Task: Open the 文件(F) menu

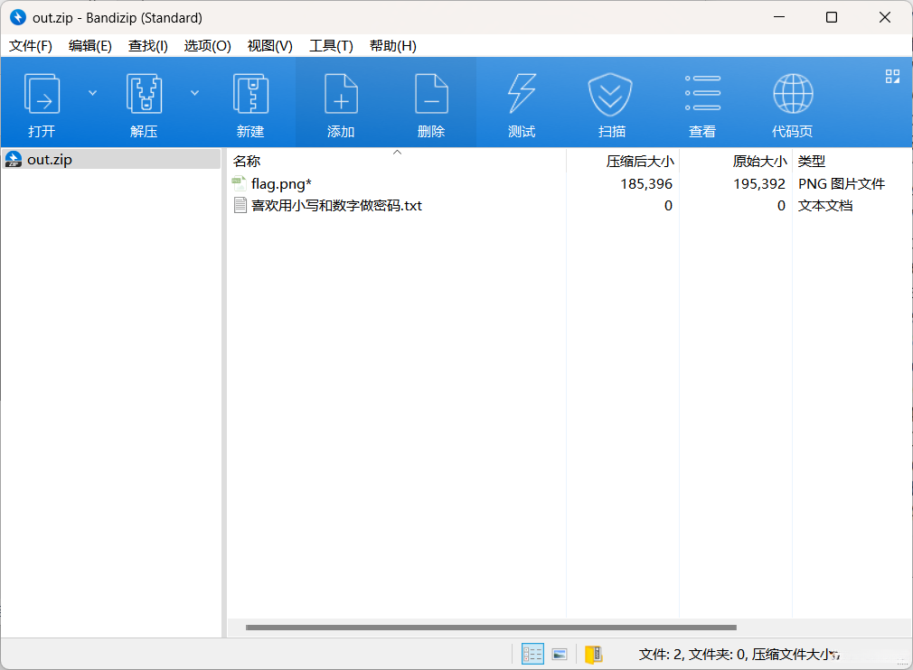Action: tap(30, 45)
